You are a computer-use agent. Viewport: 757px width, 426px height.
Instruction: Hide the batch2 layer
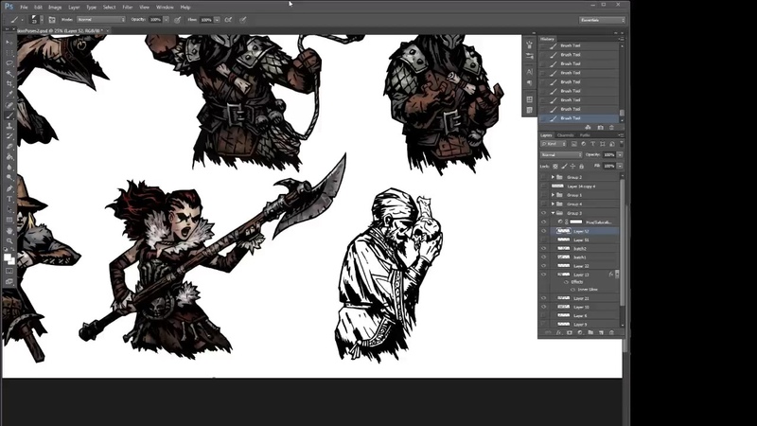pyautogui.click(x=544, y=248)
